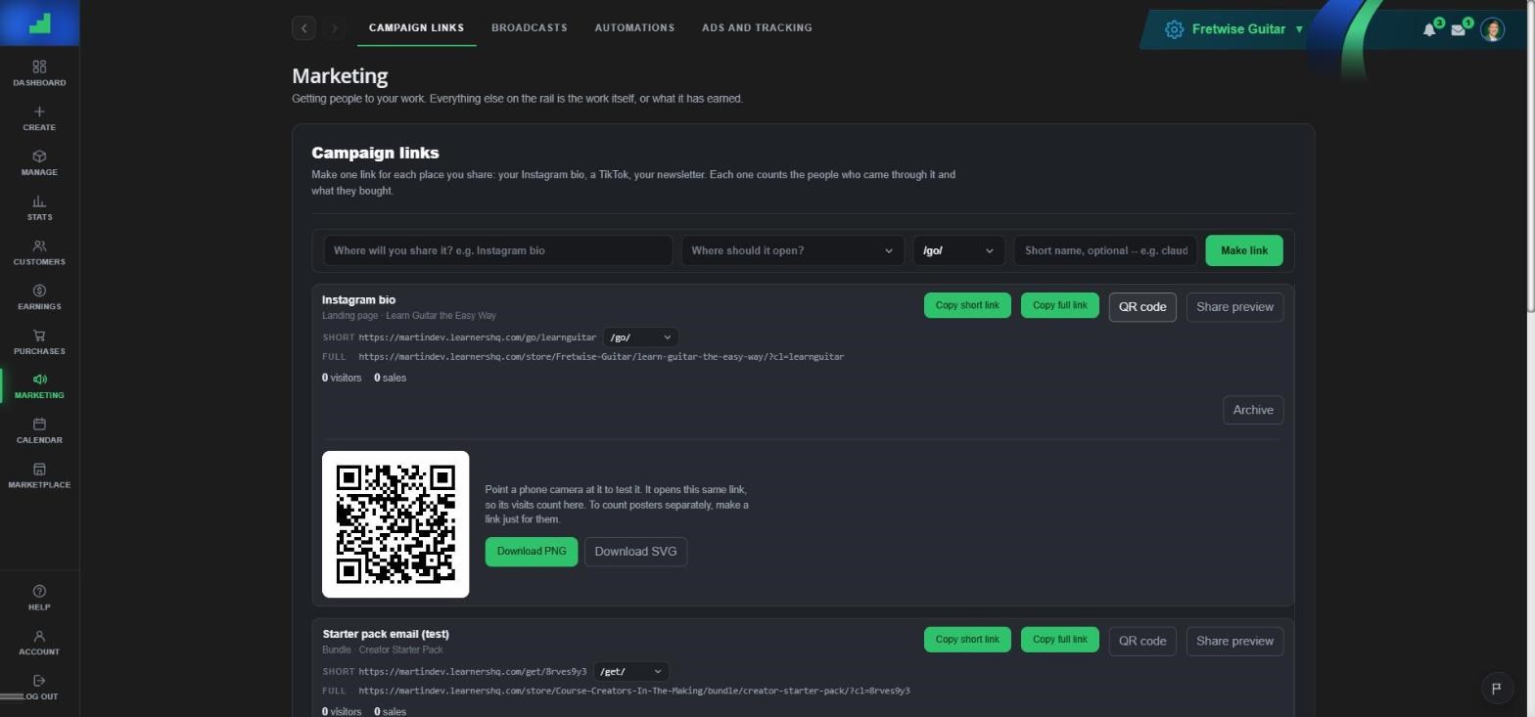
Task: Open the messages envelope icon
Action: pyautogui.click(x=1458, y=29)
